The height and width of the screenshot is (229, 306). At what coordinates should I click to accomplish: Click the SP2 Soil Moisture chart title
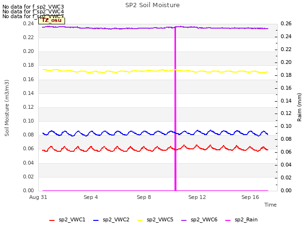153,5
